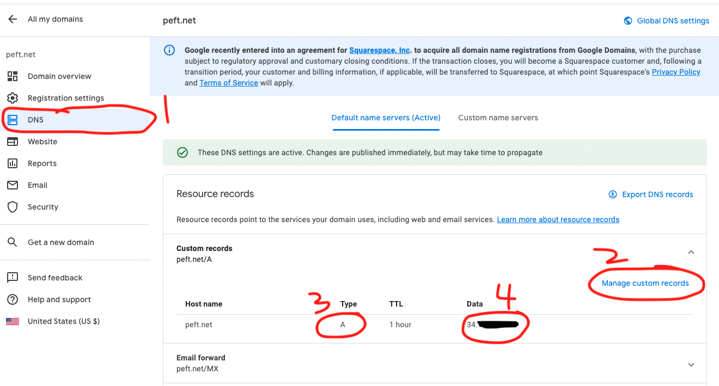Screen dimensions: 719x386
Task: Click the Get a new domain search icon
Action: point(13,242)
